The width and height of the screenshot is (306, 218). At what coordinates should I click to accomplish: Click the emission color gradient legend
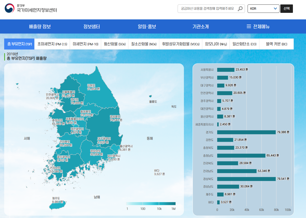(x=151, y=203)
